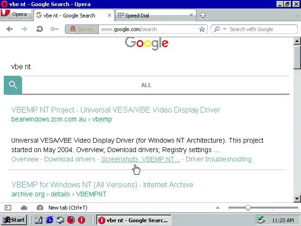Image resolution: width=301 pixels, height=226 pixels.
Task: Go back to the previous page
Action: tap(9, 29)
